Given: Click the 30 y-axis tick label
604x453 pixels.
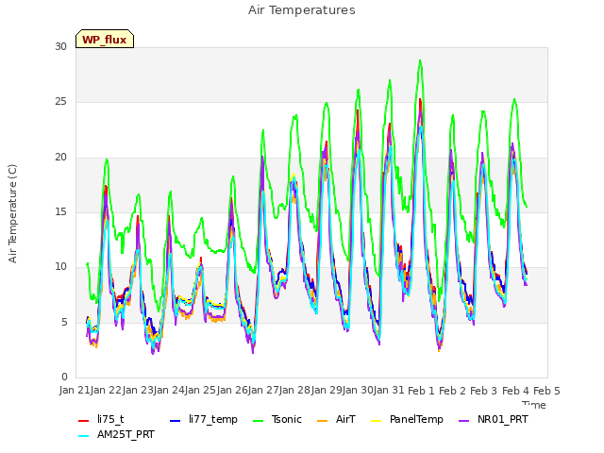Looking at the screenshot, I should [x=60, y=47].
